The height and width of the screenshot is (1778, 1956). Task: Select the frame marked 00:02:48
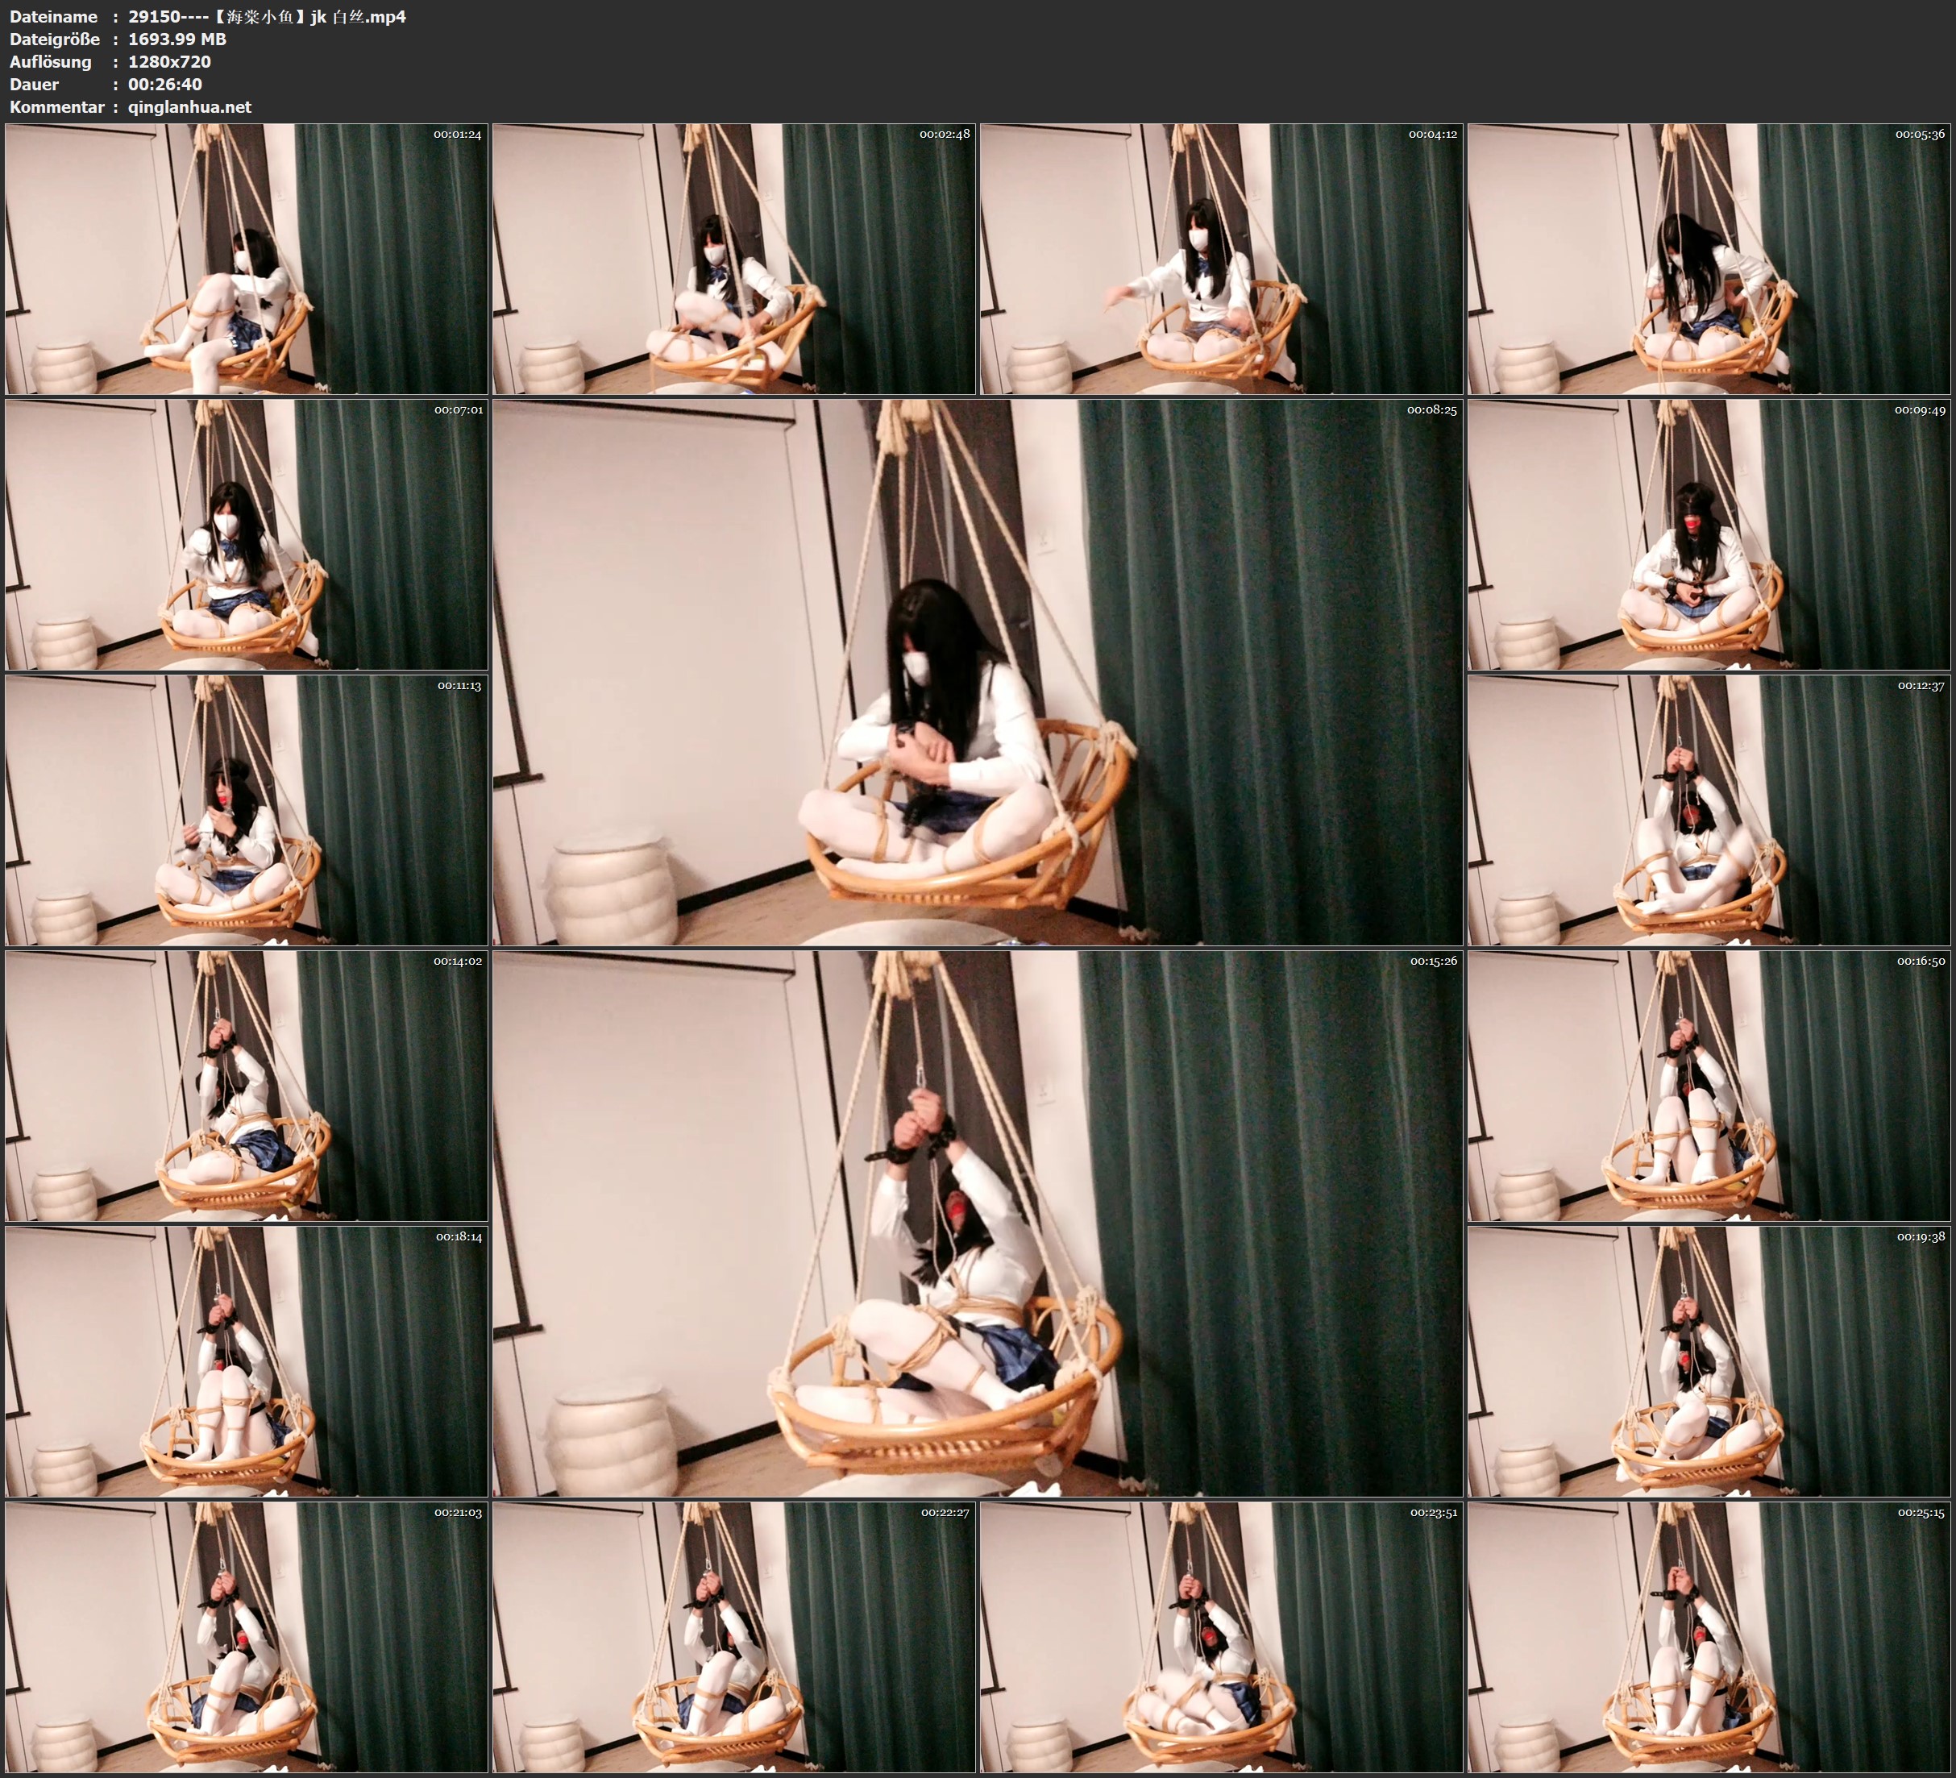[733, 258]
